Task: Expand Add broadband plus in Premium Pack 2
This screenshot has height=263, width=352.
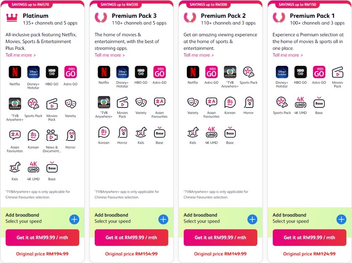Action: coord(252,219)
